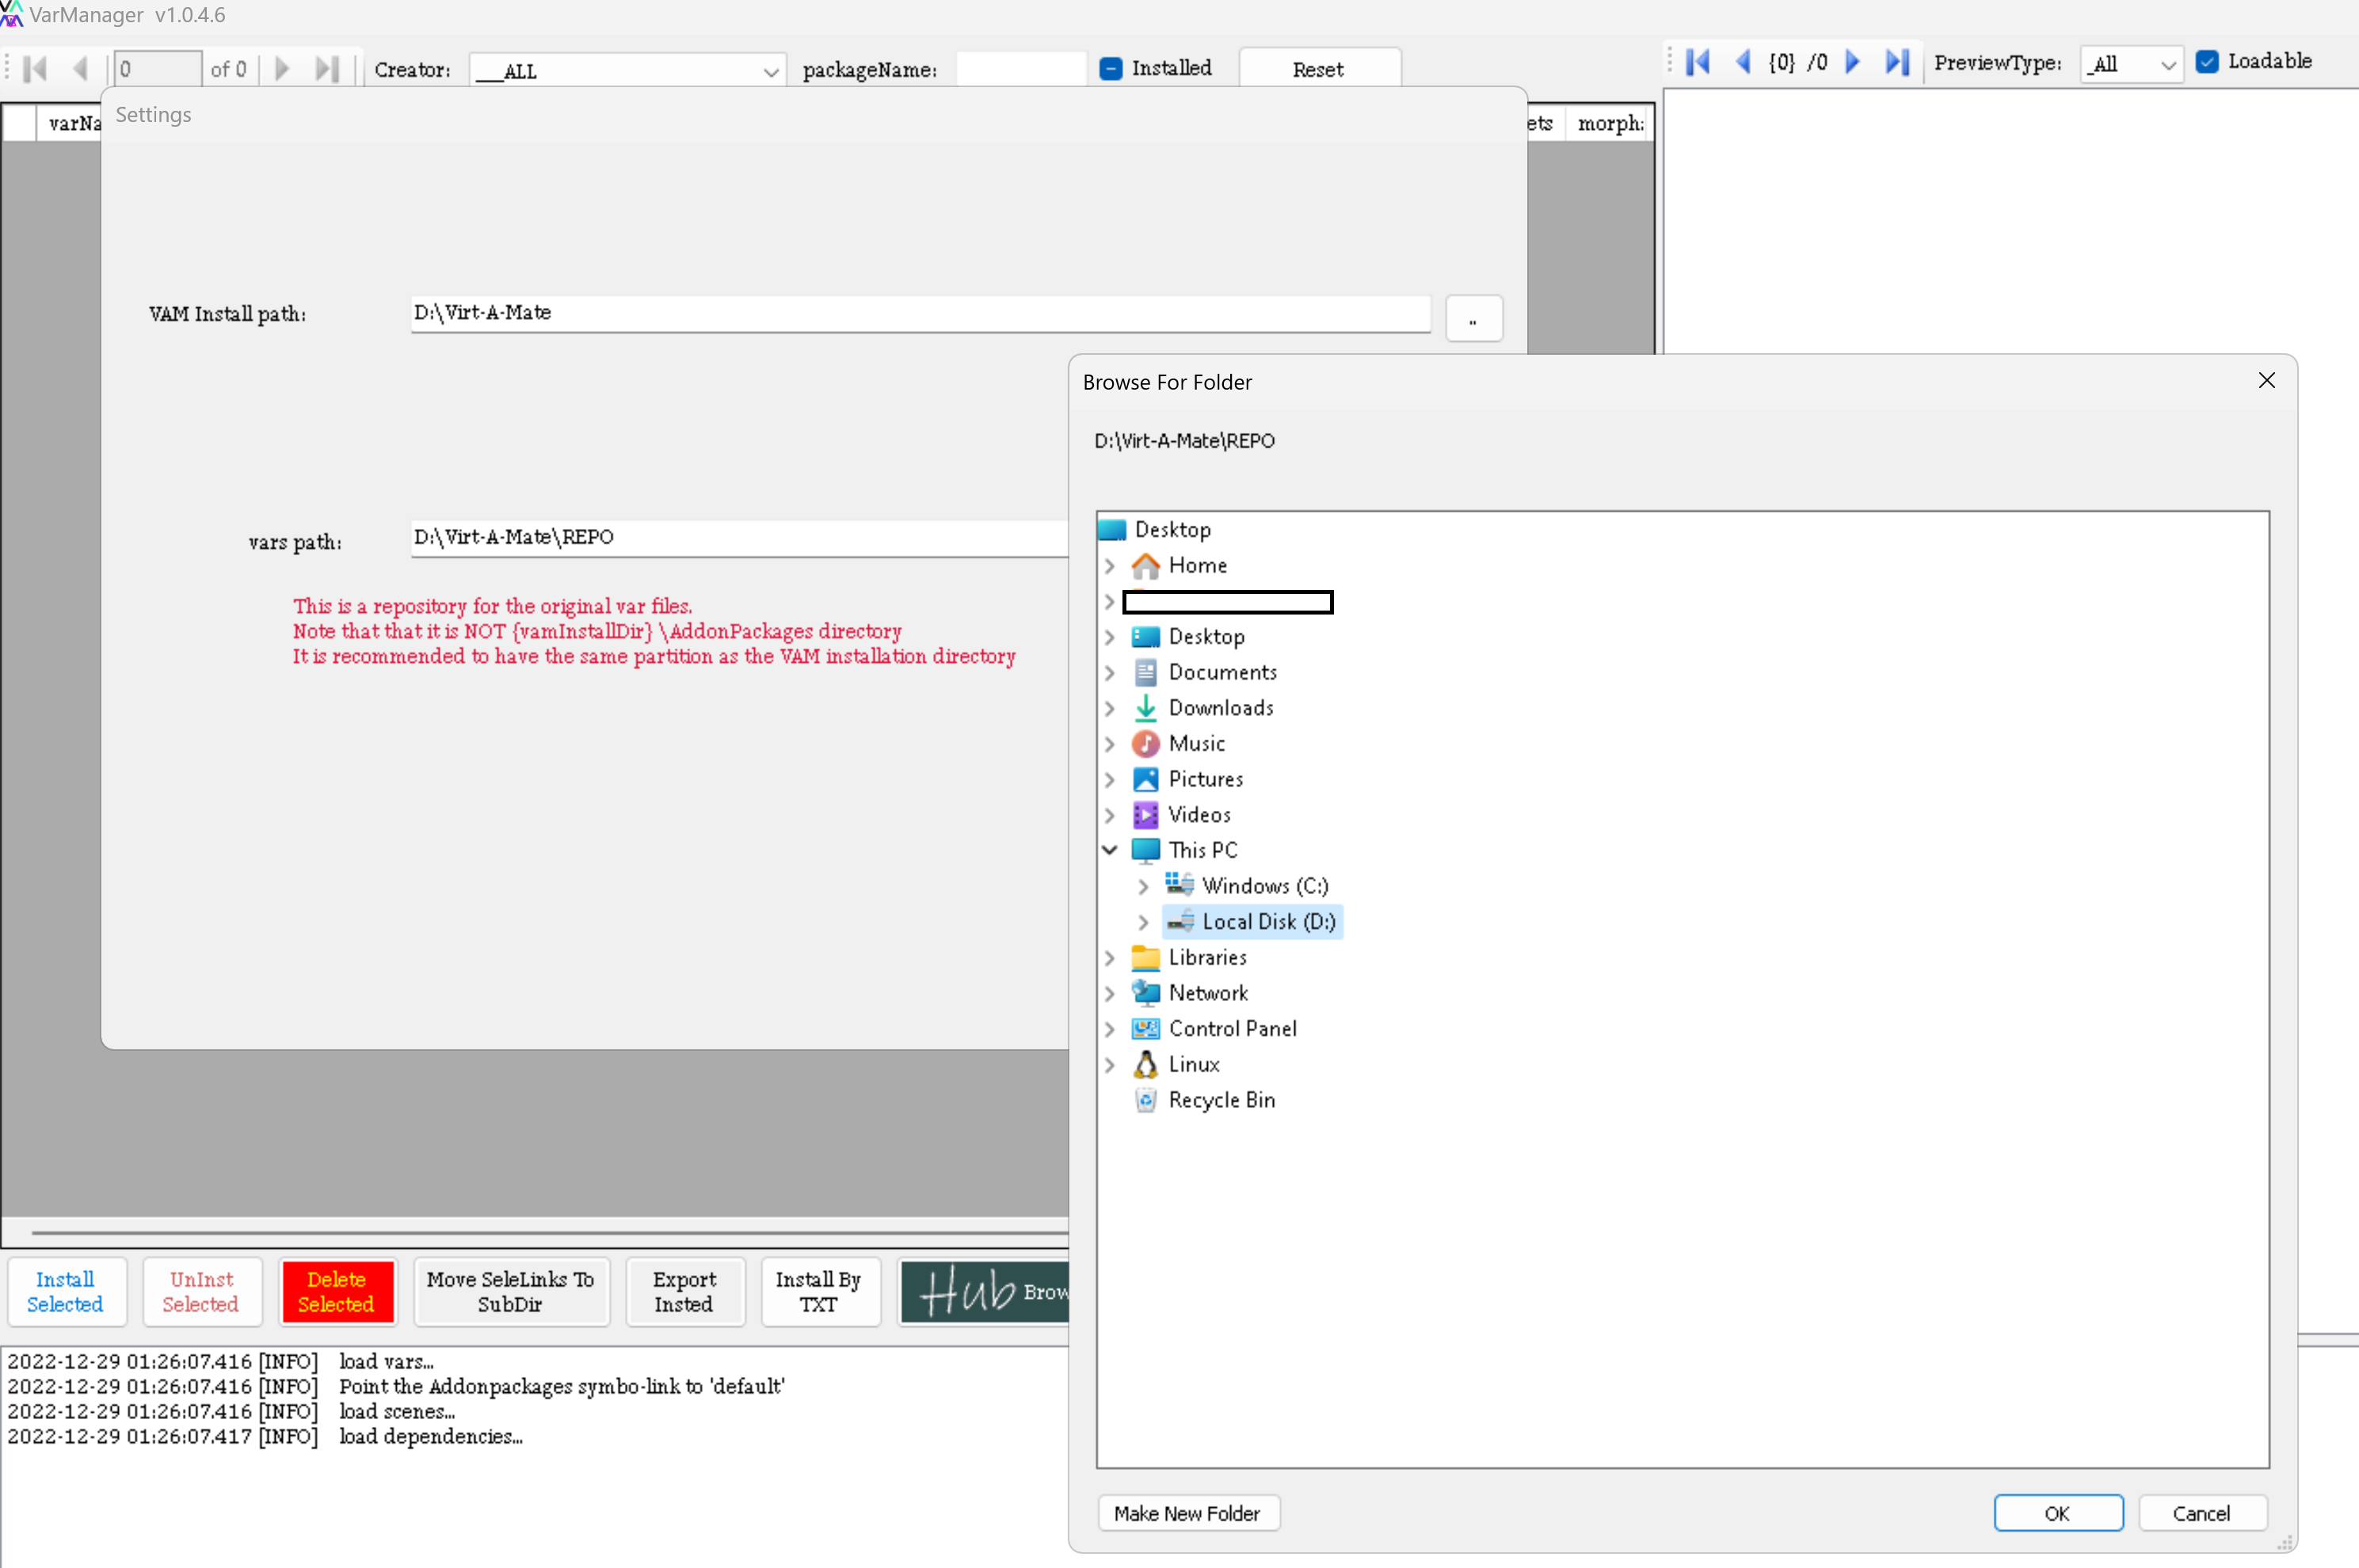
Task: Click the packageName input field
Action: point(1019,68)
